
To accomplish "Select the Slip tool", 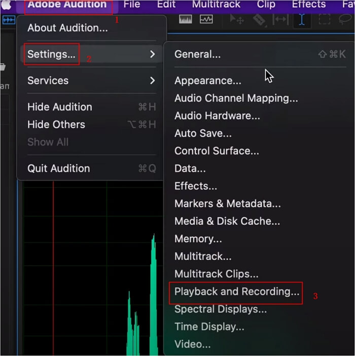I will pos(280,20).
